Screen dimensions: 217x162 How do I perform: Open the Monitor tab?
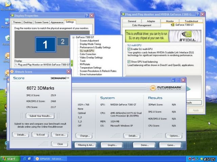click(170, 21)
